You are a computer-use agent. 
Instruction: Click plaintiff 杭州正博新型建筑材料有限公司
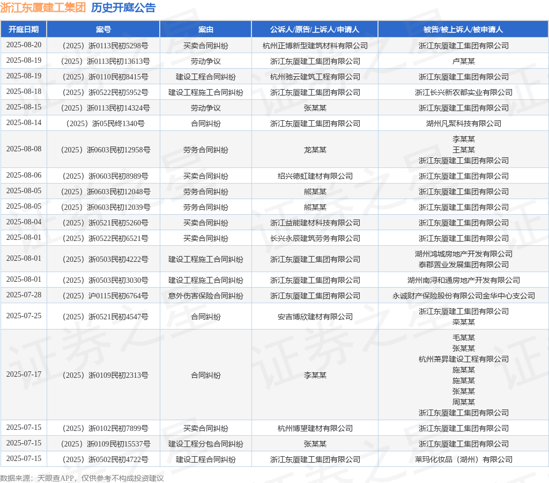coord(315,46)
